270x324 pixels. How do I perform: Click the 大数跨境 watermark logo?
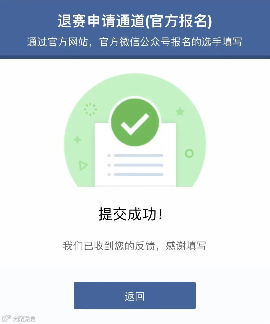18,319
